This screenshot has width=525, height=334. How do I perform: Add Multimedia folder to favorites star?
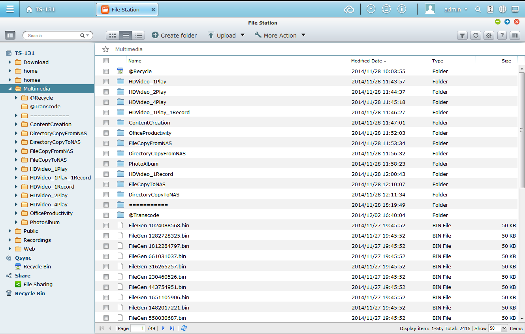point(105,49)
